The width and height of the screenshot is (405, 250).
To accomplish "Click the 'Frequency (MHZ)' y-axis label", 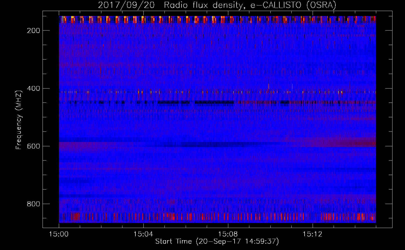I will pyautogui.click(x=19, y=120).
